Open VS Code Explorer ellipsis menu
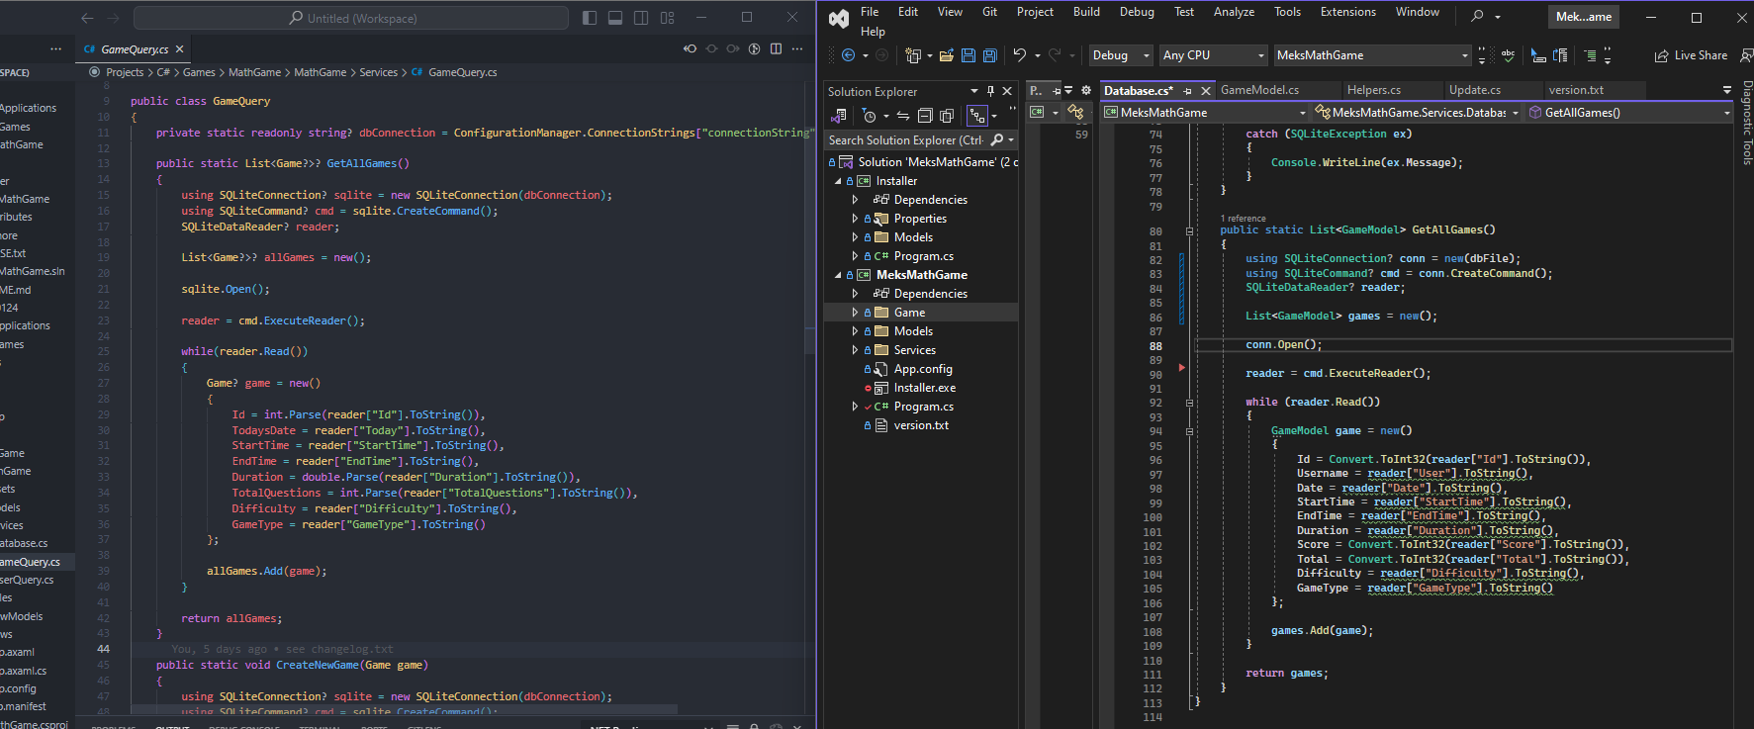The height and width of the screenshot is (729, 1754). [55, 49]
